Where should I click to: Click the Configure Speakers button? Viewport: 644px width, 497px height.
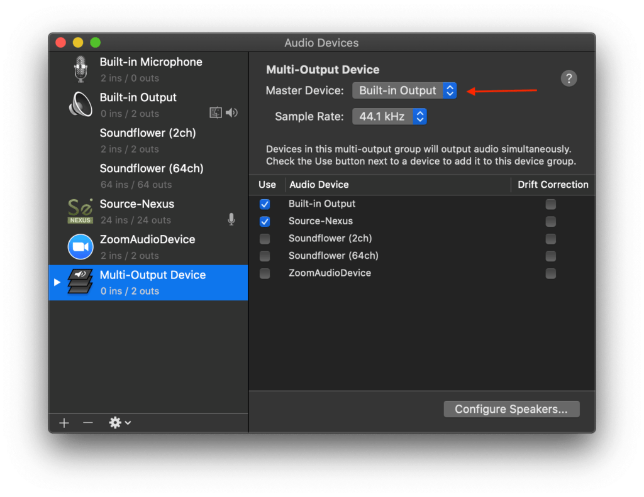pos(511,409)
